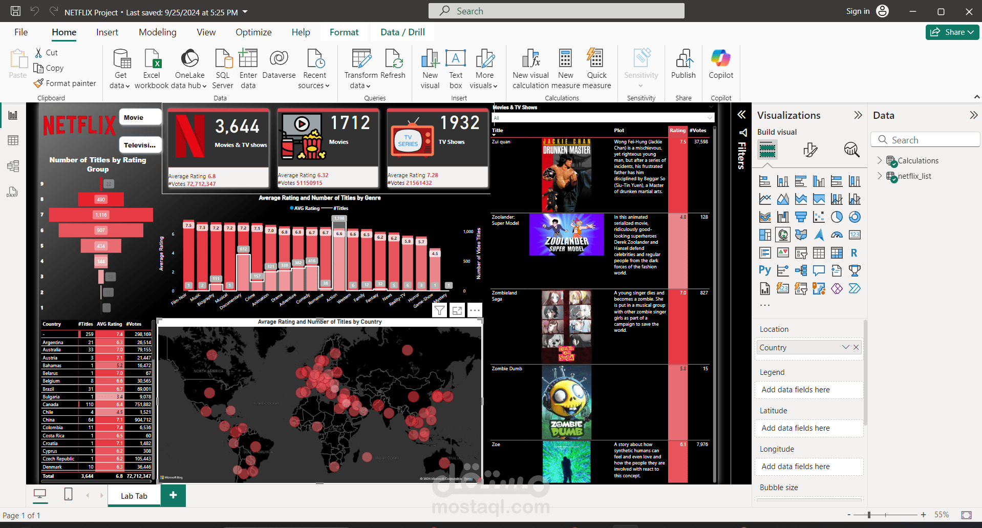This screenshot has height=528, width=982.
Task: Click the Enter data icon
Action: coord(248,58)
